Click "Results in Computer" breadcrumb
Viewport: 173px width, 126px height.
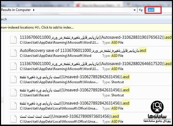tap(16, 10)
